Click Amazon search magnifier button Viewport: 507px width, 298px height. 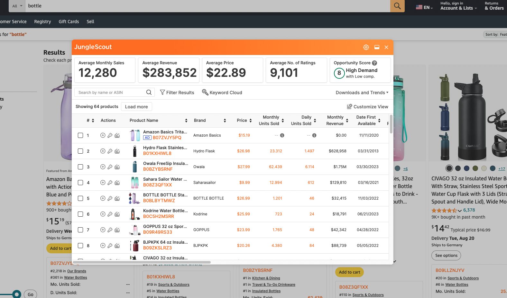[x=397, y=6]
